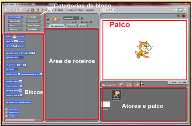
Task: Select the Som block category
Action: click(15, 25)
